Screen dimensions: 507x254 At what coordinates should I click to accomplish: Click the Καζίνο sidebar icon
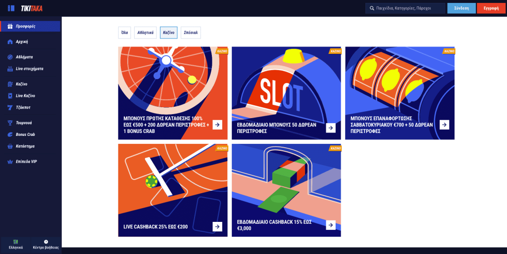pyautogui.click(x=10, y=84)
